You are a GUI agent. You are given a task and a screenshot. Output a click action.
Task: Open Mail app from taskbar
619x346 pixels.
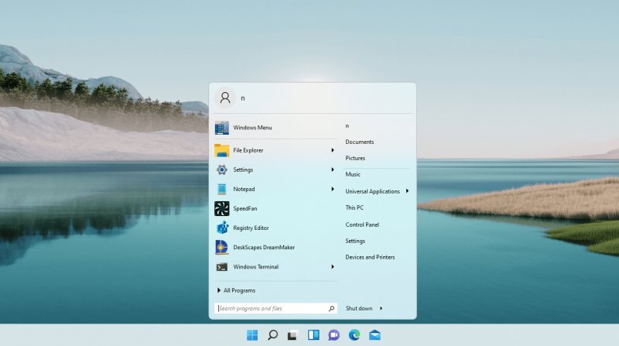(374, 335)
